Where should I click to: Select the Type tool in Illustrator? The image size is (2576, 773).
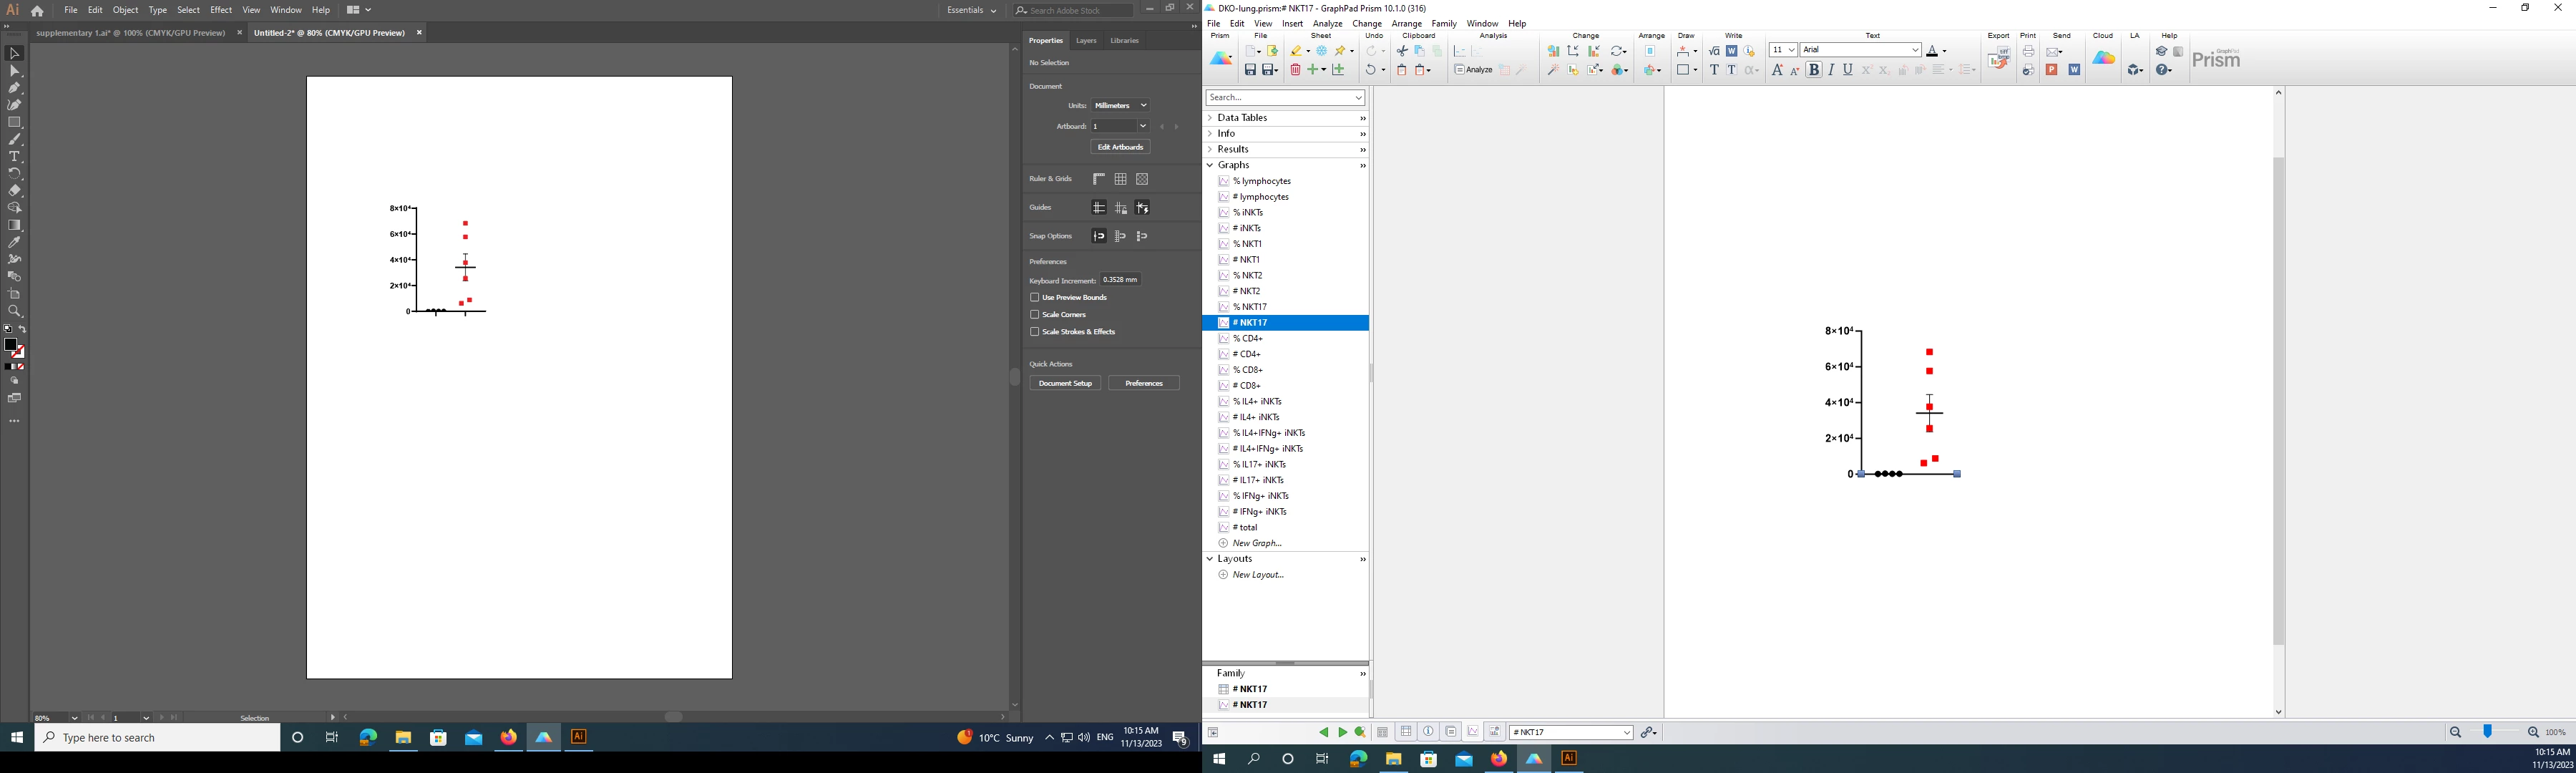click(15, 157)
